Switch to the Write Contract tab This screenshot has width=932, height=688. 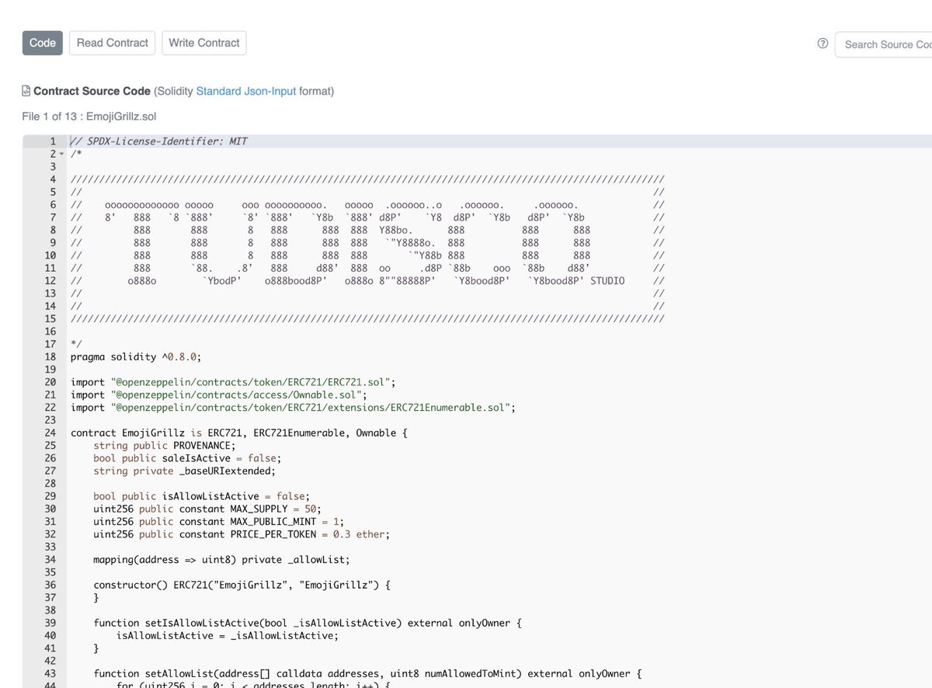coord(203,43)
